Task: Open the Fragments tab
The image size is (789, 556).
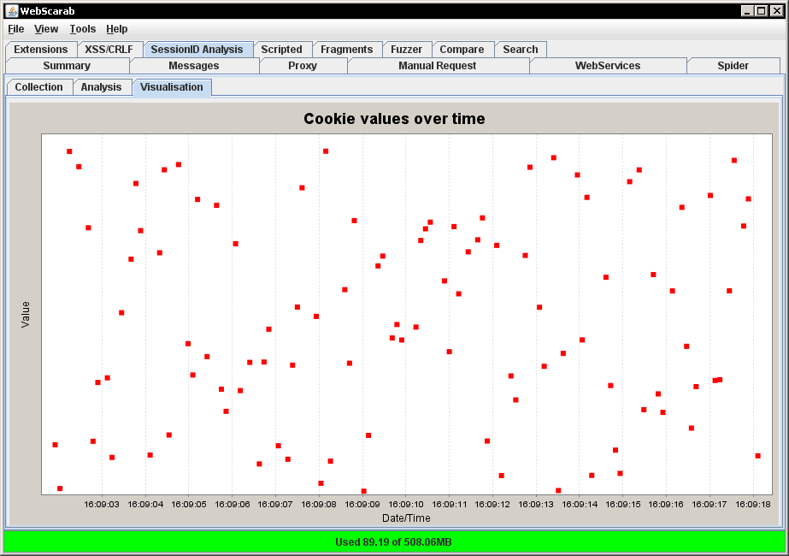Action: [347, 50]
